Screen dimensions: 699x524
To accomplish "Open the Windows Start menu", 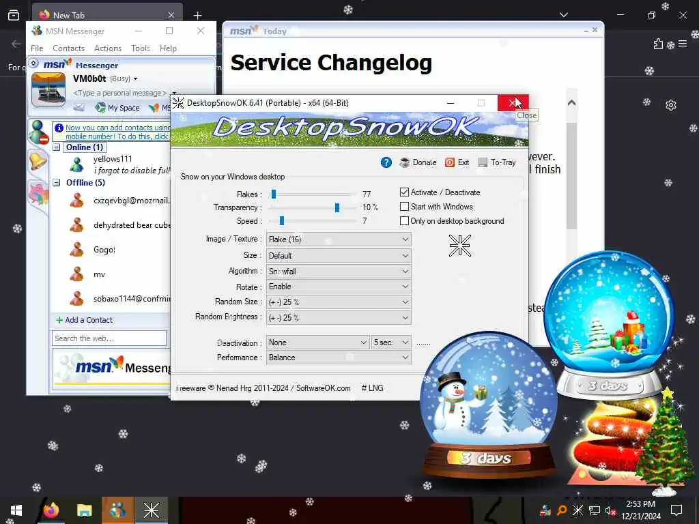I will coord(16,510).
